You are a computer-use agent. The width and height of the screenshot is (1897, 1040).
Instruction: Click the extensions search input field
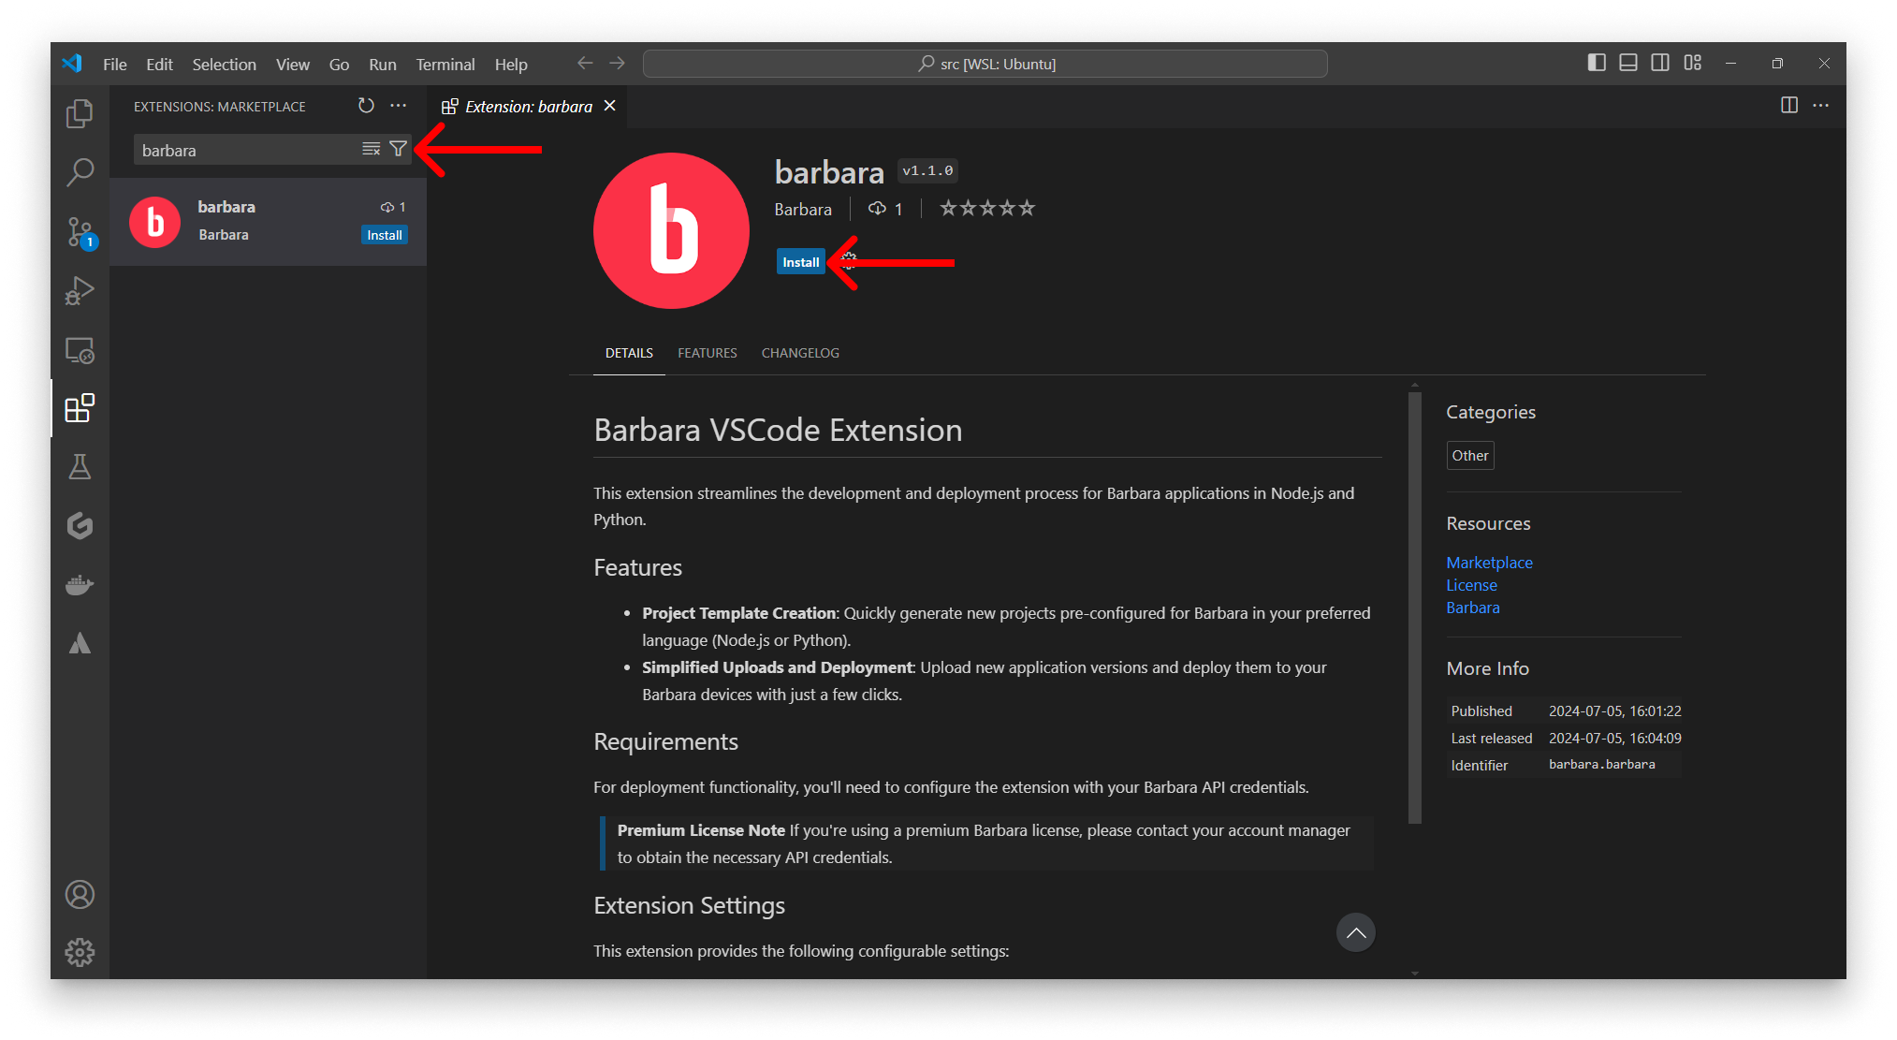pyautogui.click(x=245, y=151)
